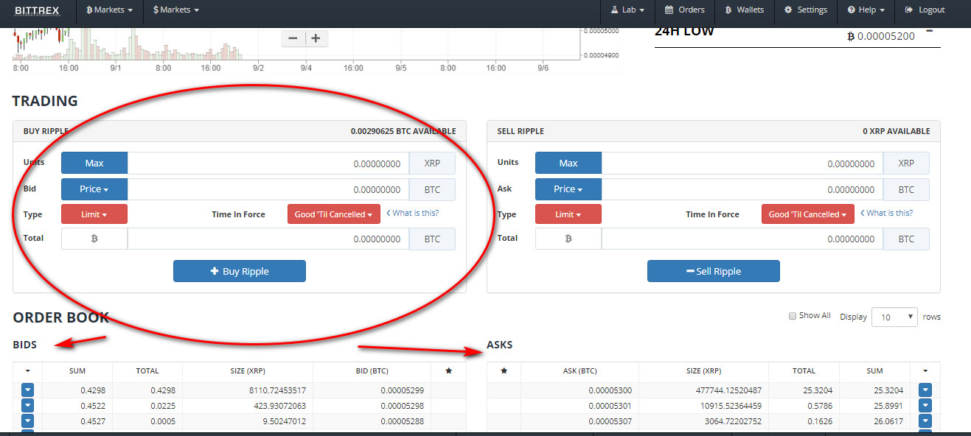Click the star column header in Bids table
The width and height of the screenshot is (971, 436).
(x=449, y=371)
